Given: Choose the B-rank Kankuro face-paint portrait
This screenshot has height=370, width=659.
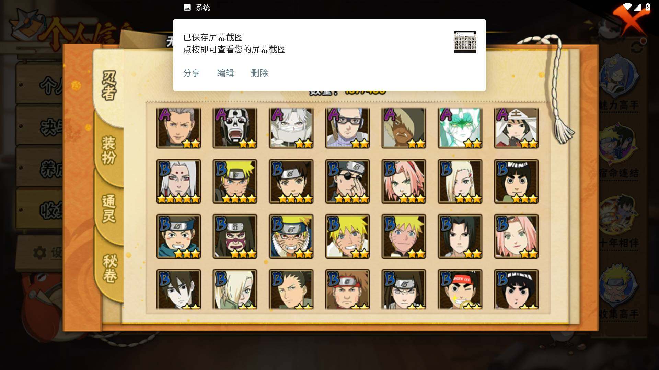Looking at the screenshot, I should pyautogui.click(x=235, y=236).
